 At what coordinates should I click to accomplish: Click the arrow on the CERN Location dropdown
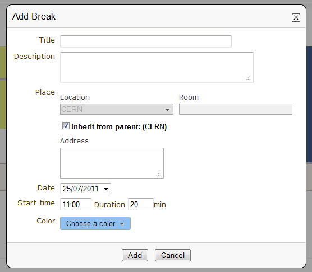coord(167,109)
